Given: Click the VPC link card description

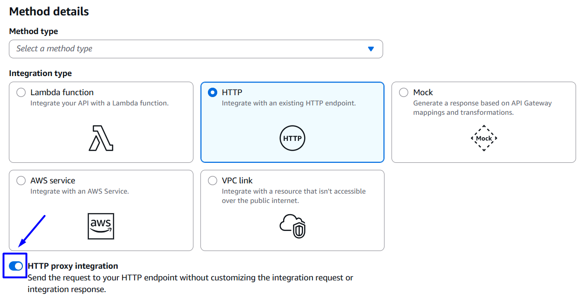Looking at the screenshot, I should pos(293,196).
